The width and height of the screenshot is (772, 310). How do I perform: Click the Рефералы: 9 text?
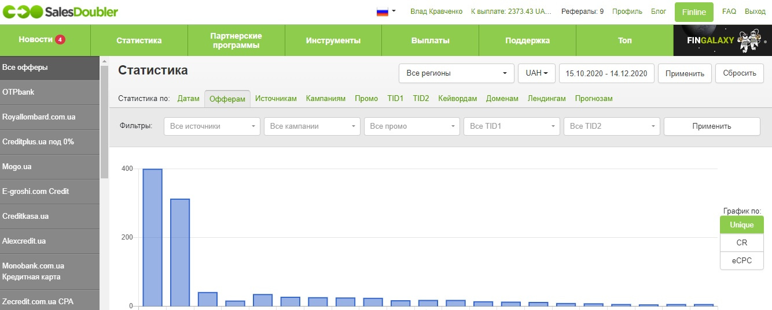pyautogui.click(x=583, y=12)
